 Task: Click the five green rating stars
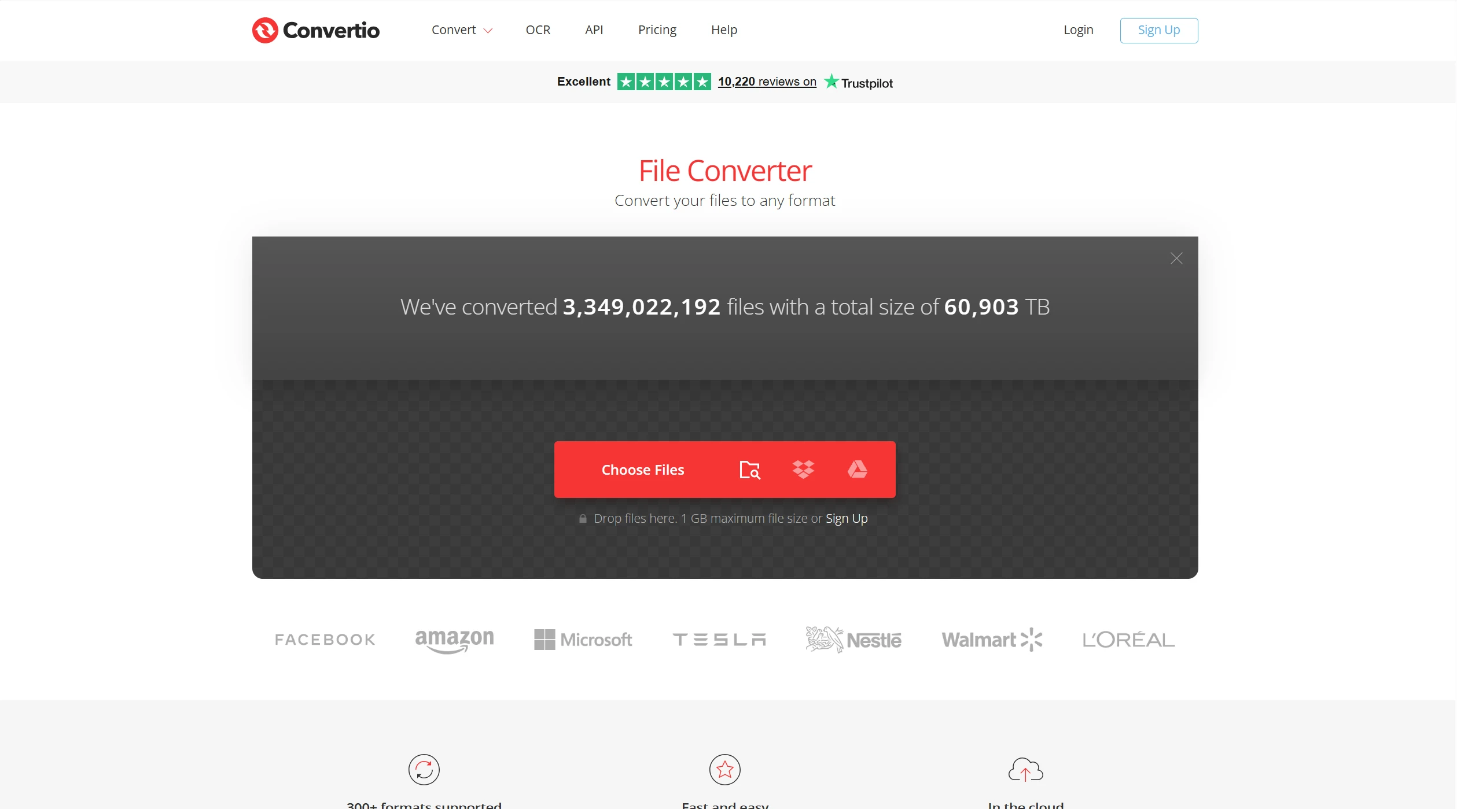[664, 82]
